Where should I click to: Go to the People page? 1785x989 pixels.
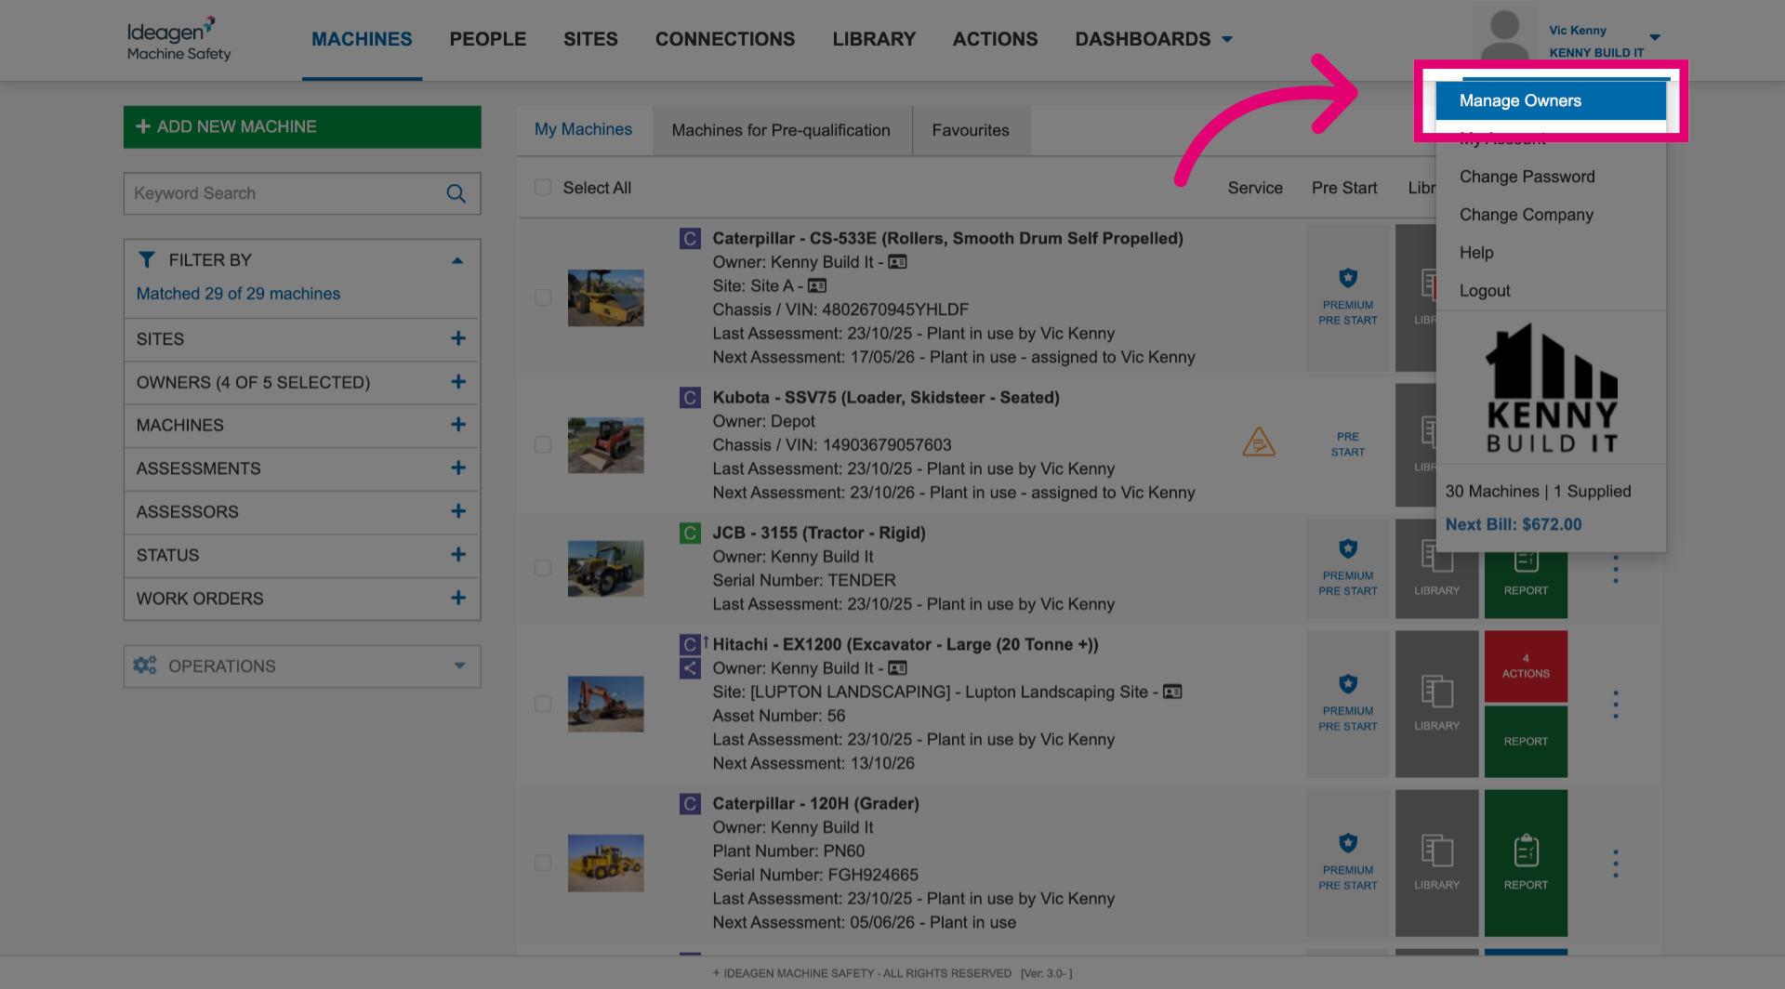488,39
